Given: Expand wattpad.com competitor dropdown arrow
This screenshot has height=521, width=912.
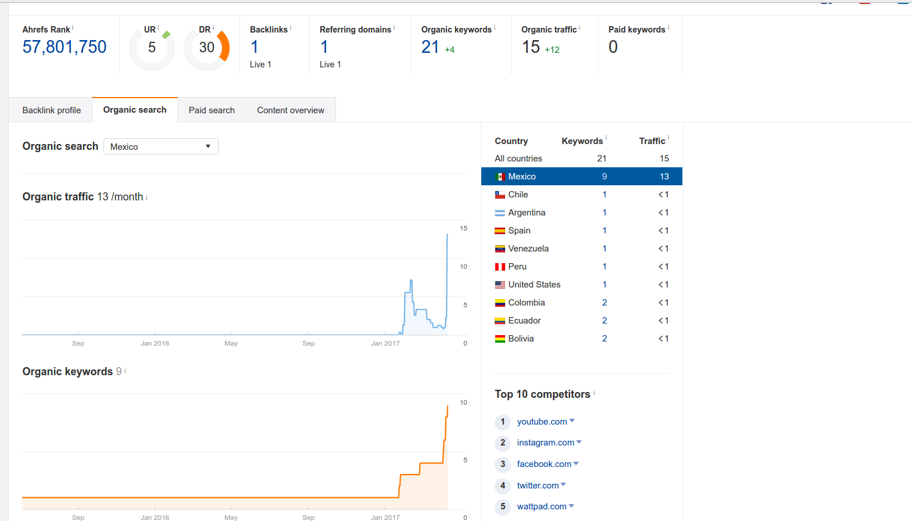Looking at the screenshot, I should pyautogui.click(x=571, y=506).
